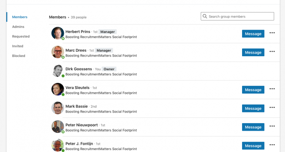Image resolution: width=285 pixels, height=152 pixels.
Task: Message Mark Bassie
Action: pyautogui.click(x=253, y=108)
